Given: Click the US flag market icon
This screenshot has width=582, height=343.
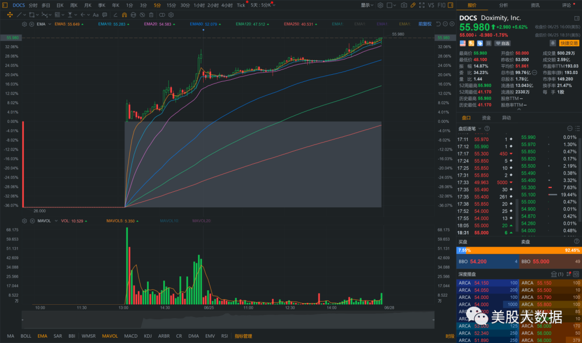Looking at the screenshot, I should pyautogui.click(x=462, y=44).
